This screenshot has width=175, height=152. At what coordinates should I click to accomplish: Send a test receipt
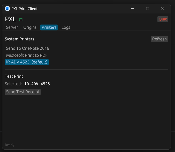23,92
